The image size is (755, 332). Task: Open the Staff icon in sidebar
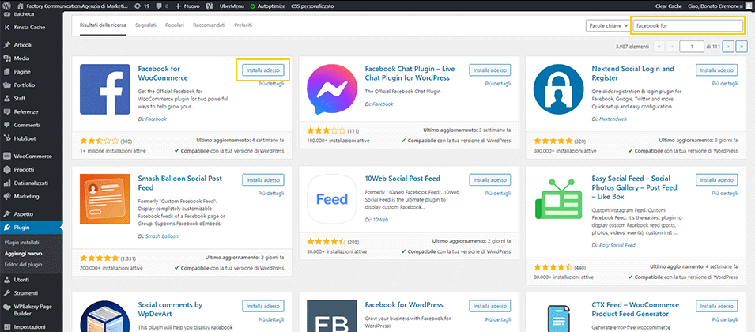pyautogui.click(x=7, y=98)
